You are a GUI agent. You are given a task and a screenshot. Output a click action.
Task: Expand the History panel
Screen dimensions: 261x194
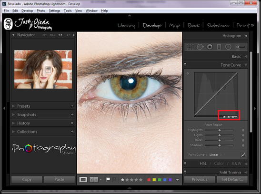click(13, 123)
